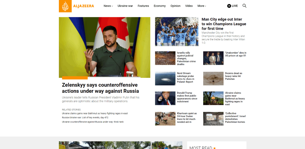Expand the News dropdown menu

(108, 6)
